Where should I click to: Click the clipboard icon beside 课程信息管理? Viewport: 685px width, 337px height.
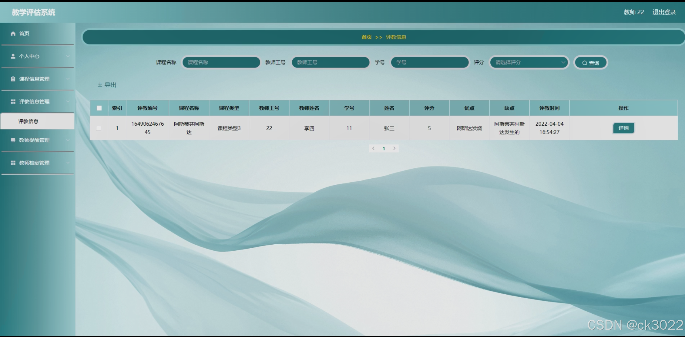[13, 79]
